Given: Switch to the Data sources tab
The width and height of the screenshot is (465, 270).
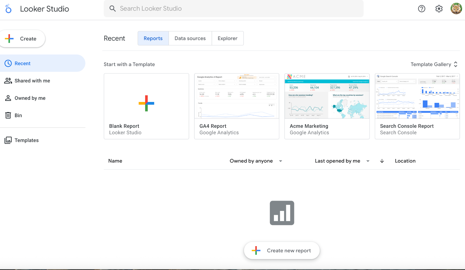Looking at the screenshot, I should click(190, 38).
